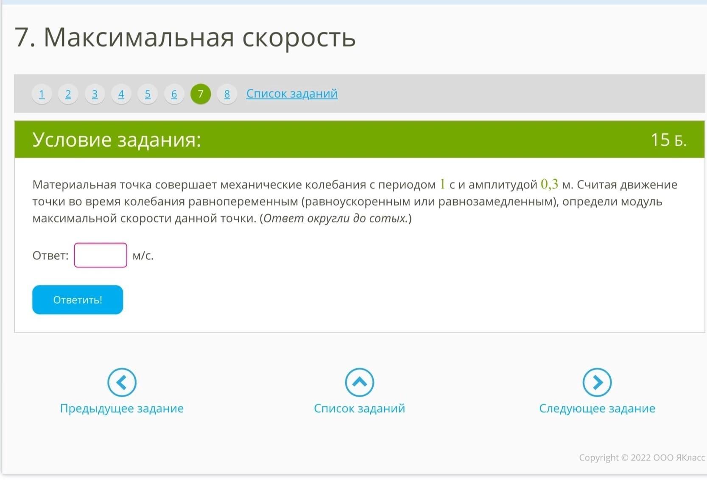The width and height of the screenshot is (707, 488).
Task: Click the up arrow circle icon
Action: [359, 383]
